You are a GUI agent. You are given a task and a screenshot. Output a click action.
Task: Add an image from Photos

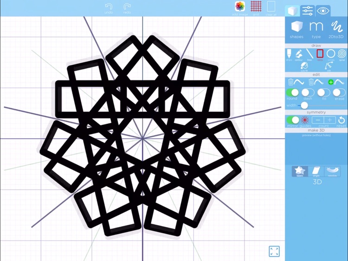click(240, 8)
